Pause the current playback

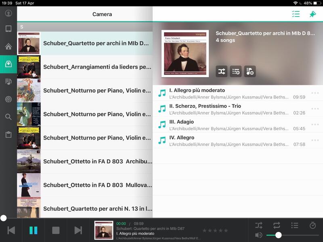coord(34,230)
